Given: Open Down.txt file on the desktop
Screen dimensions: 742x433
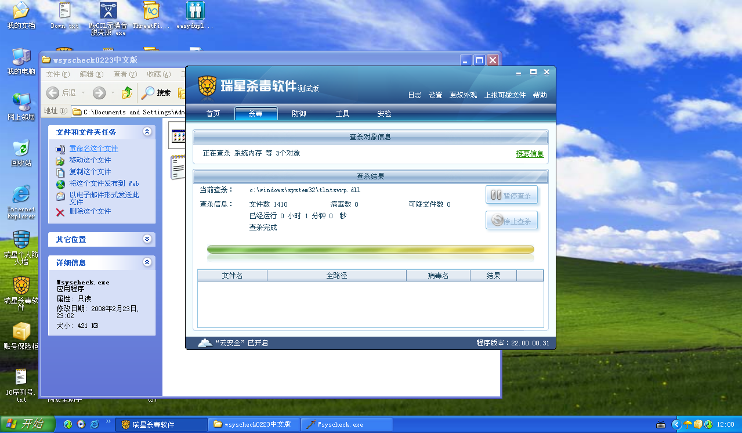Looking at the screenshot, I should (65, 16).
